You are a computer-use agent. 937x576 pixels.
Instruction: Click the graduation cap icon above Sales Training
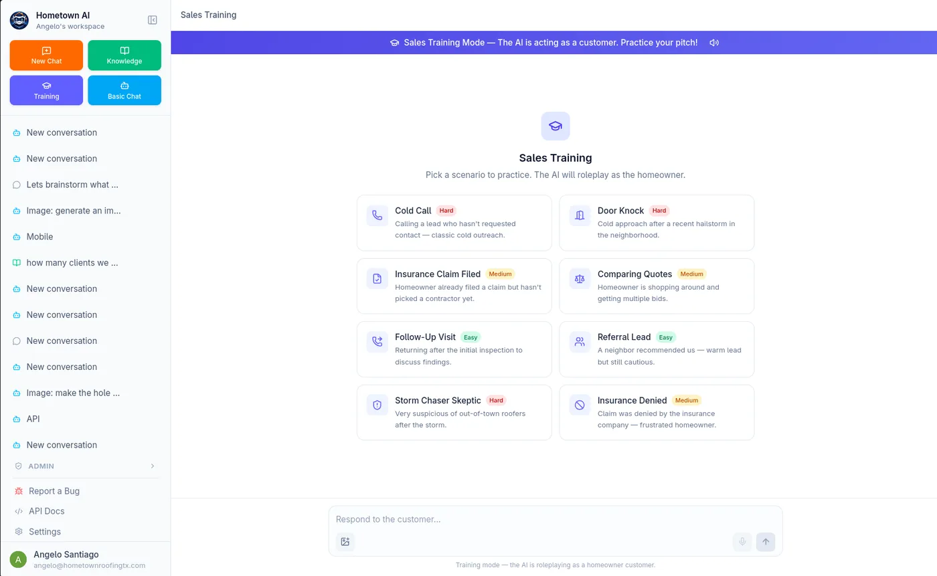click(556, 126)
